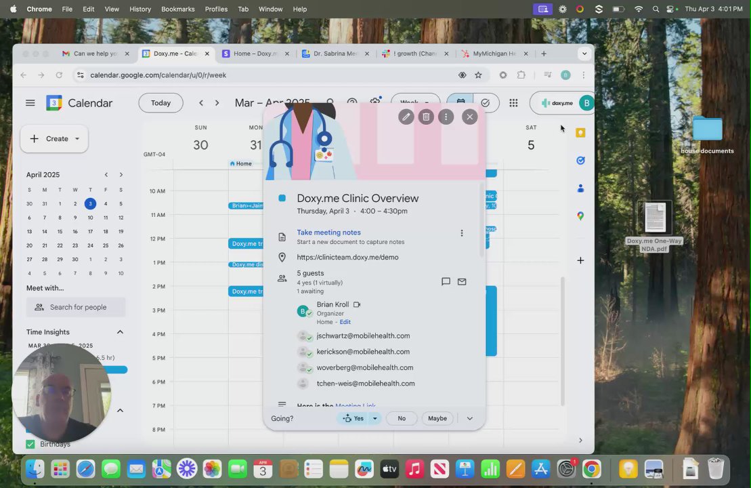Image resolution: width=751 pixels, height=488 pixels.
Task: Go to next week arrow
Action: click(217, 102)
